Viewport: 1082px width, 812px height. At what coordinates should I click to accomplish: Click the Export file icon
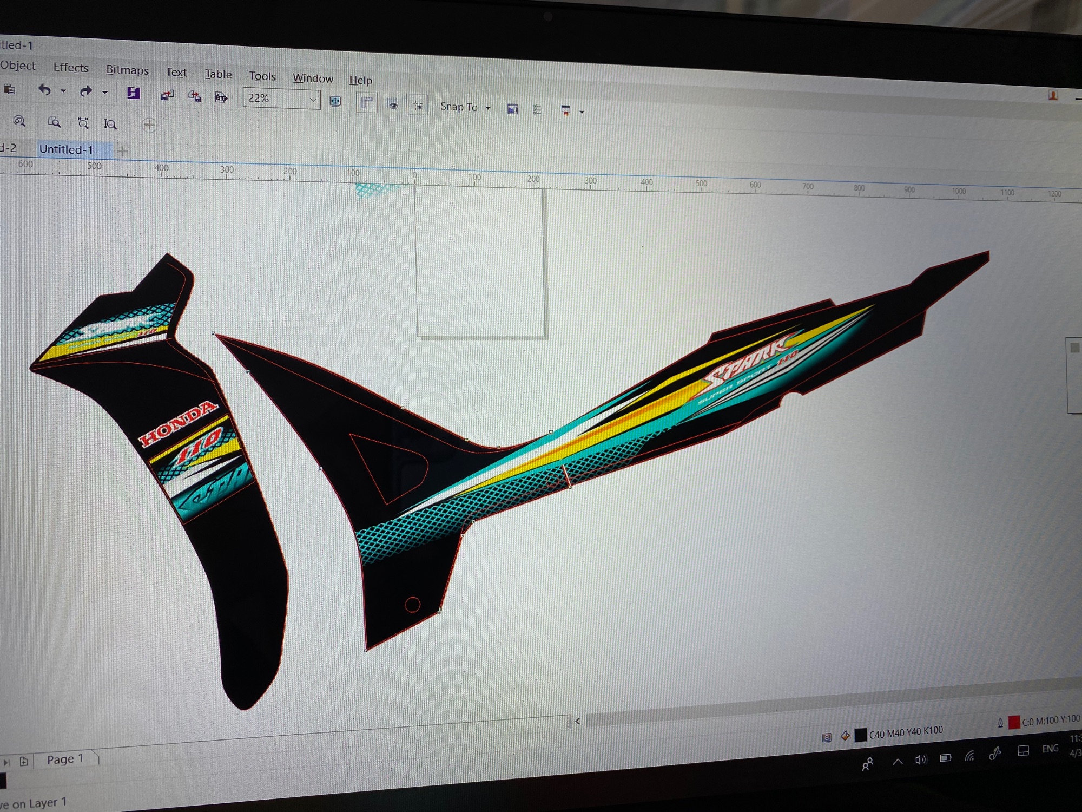click(x=194, y=96)
